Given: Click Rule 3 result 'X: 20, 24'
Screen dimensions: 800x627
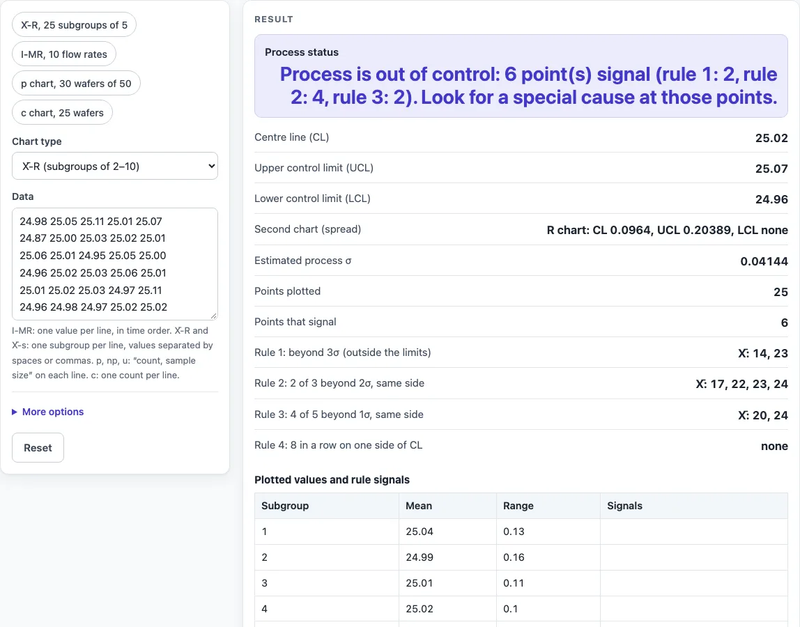Looking at the screenshot, I should 763,415.
